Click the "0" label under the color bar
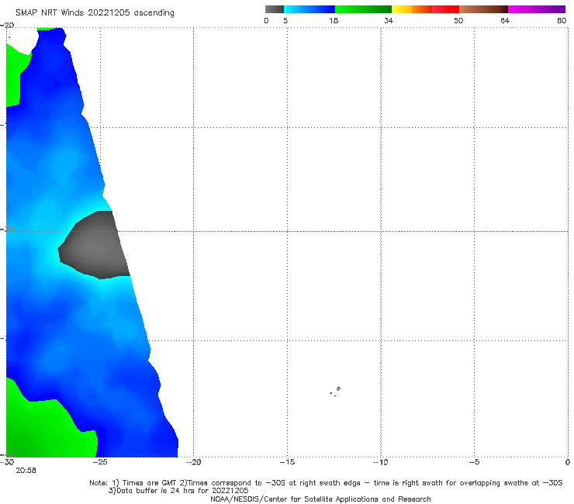 pyautogui.click(x=266, y=21)
